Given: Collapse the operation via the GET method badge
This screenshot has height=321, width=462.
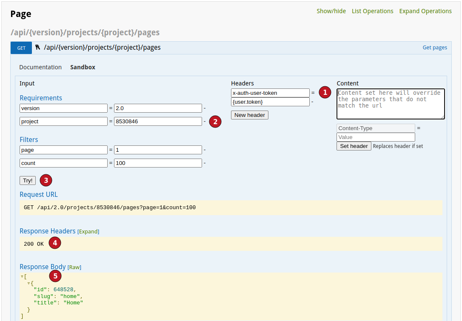Looking at the screenshot, I should (x=21, y=48).
